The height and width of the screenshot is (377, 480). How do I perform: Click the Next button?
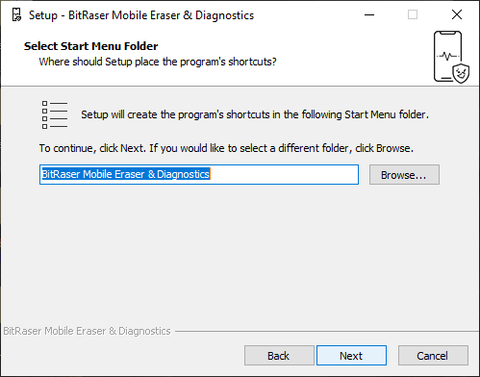click(x=351, y=355)
